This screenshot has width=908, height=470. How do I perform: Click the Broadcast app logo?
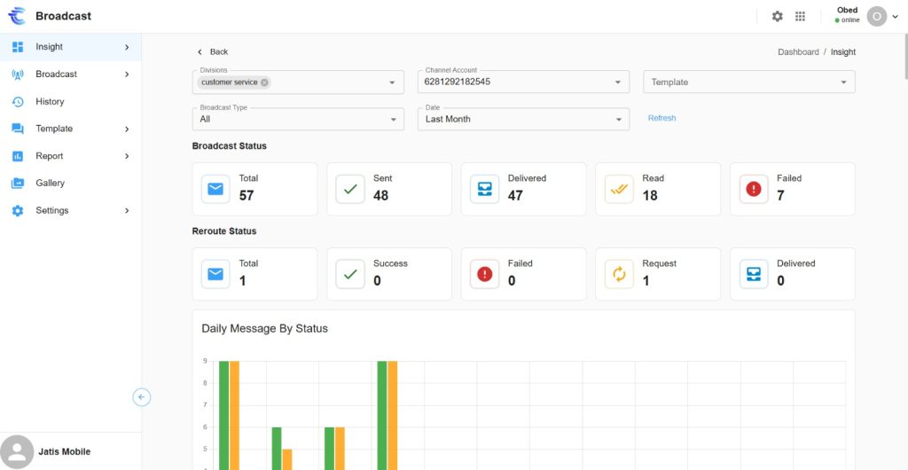pos(17,16)
